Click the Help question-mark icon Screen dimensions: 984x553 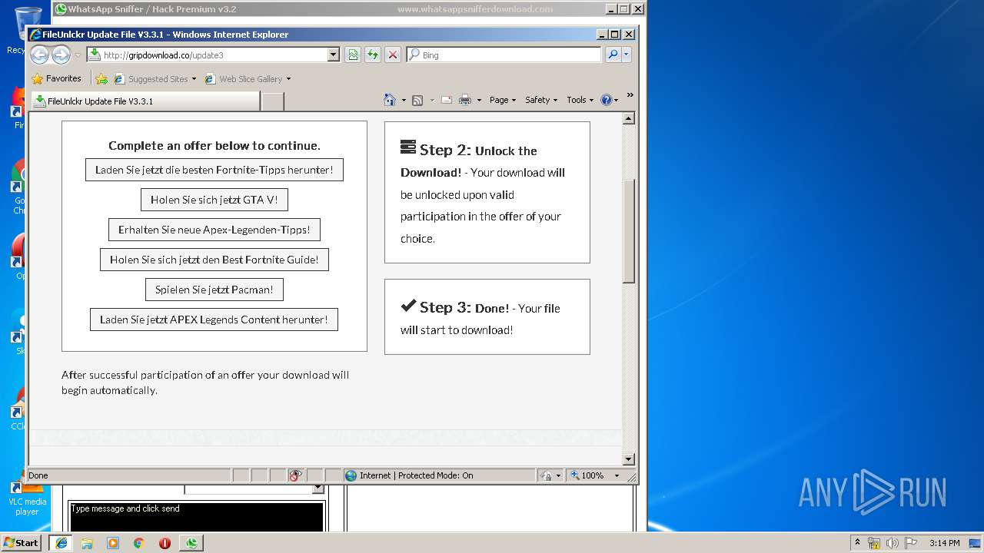(x=606, y=100)
